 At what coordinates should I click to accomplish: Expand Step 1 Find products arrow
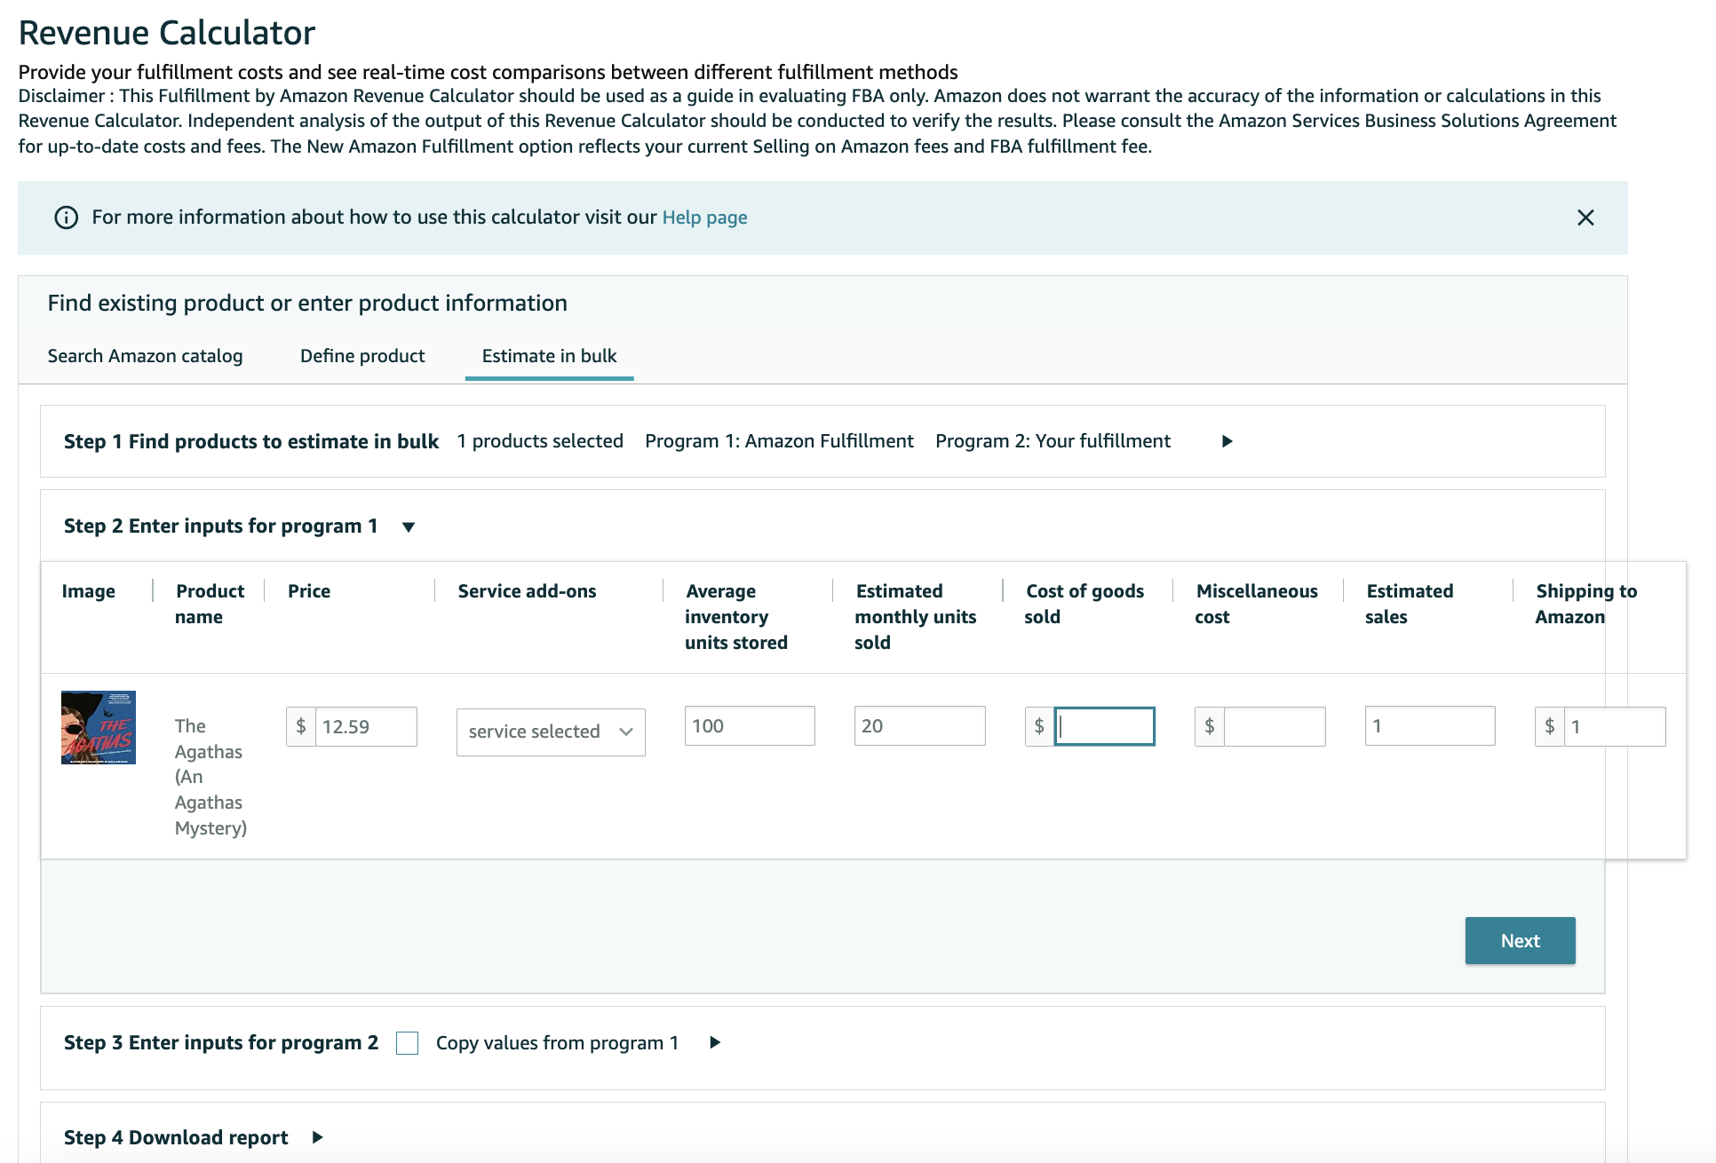pos(1227,441)
